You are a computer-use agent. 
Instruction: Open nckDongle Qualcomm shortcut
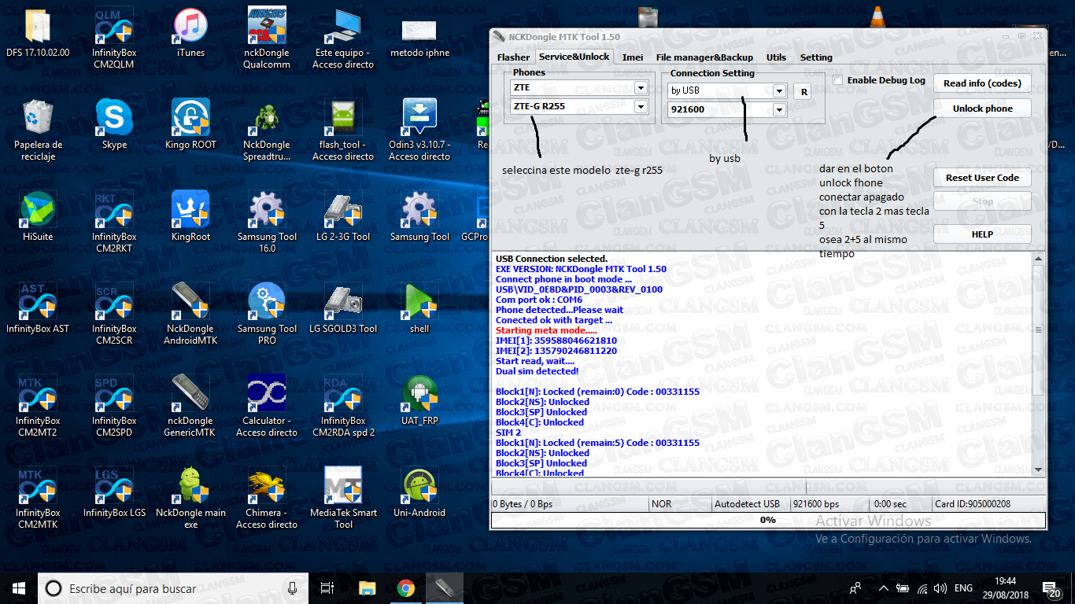pos(267,38)
